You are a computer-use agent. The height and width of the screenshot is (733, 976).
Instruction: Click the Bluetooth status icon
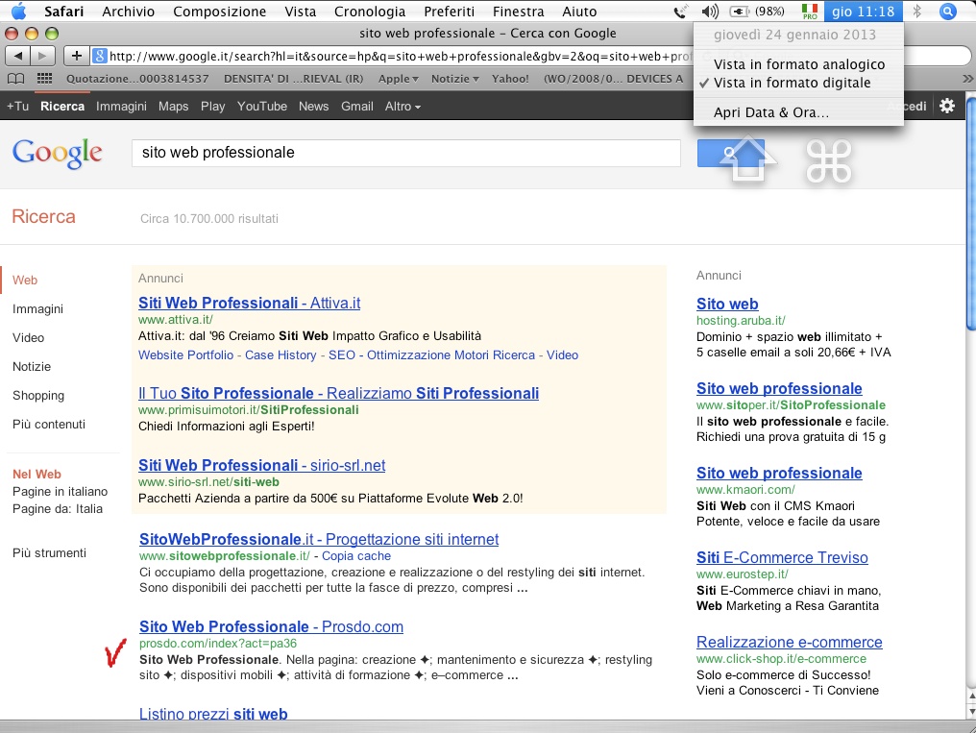[x=916, y=12]
